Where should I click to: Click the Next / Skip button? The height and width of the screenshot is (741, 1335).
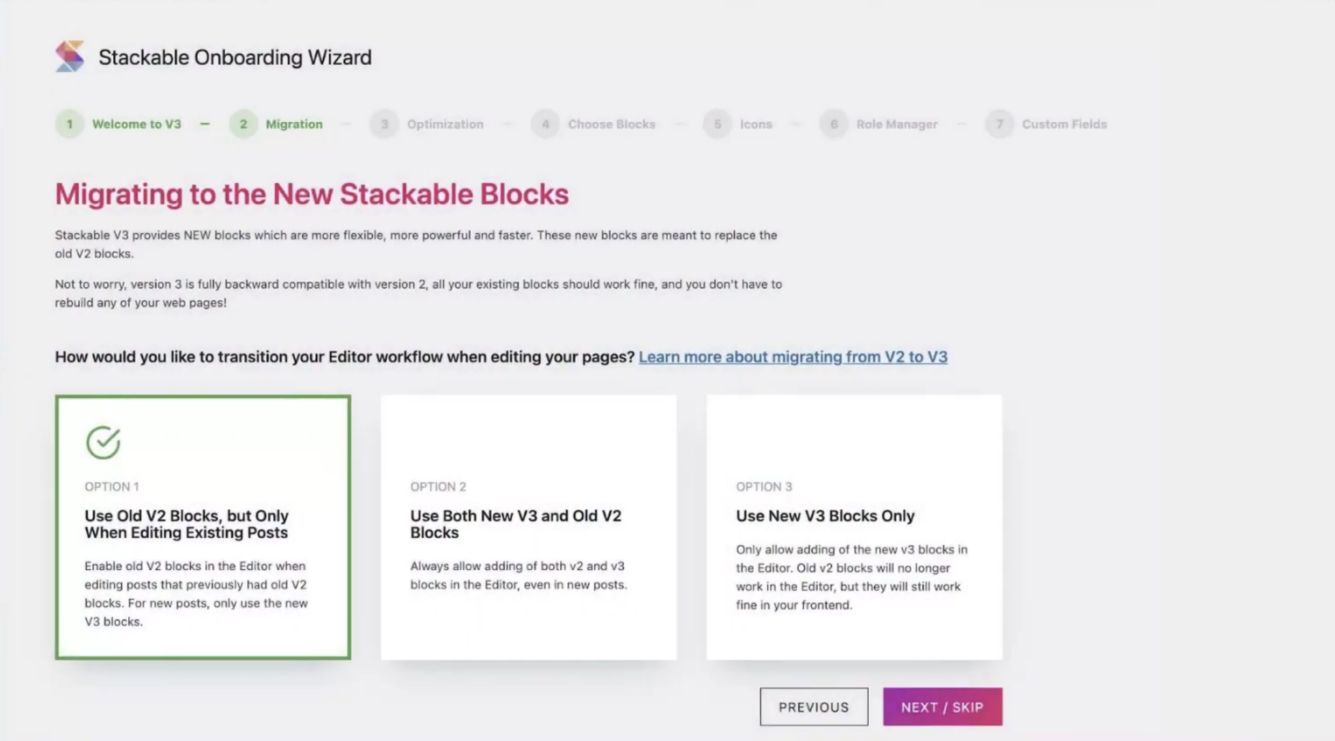(x=942, y=706)
